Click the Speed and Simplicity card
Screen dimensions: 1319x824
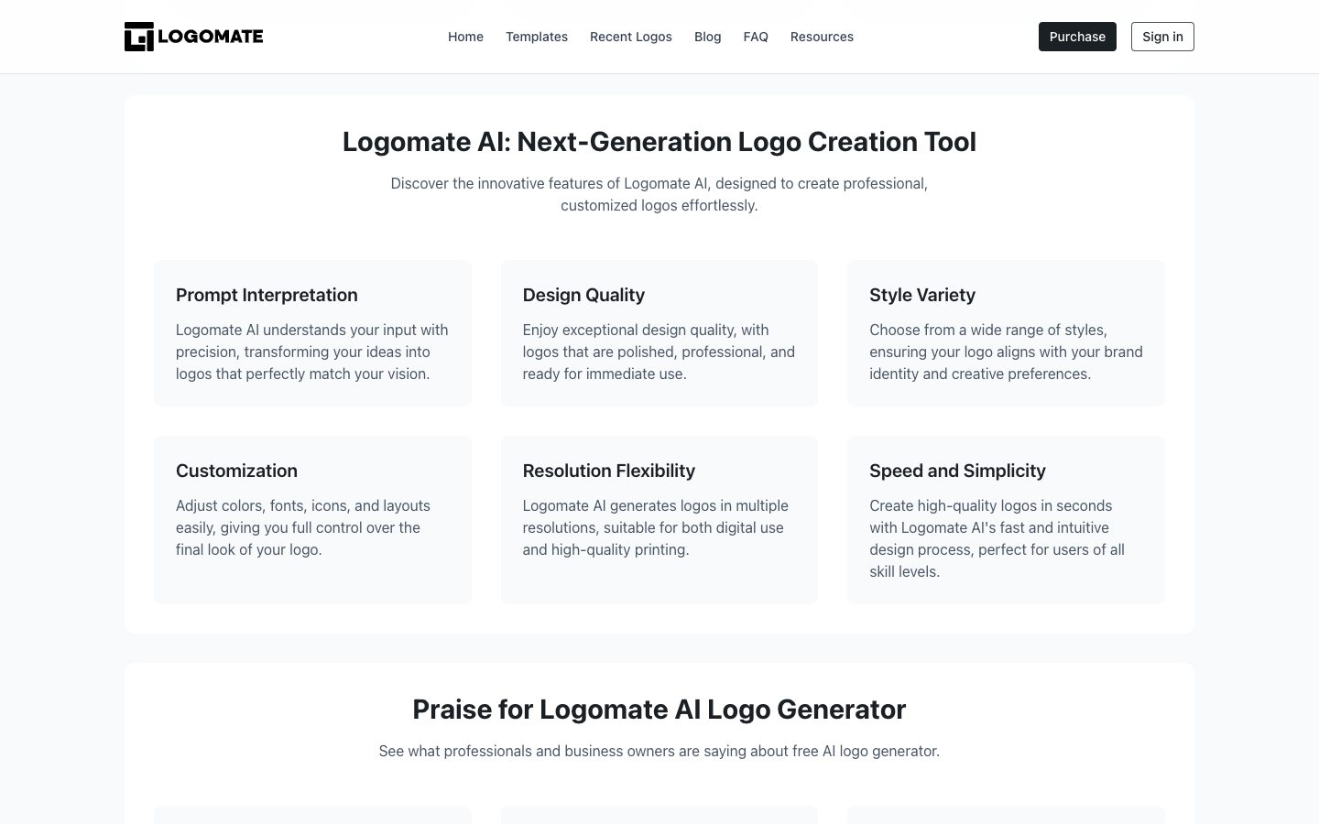pos(1006,519)
